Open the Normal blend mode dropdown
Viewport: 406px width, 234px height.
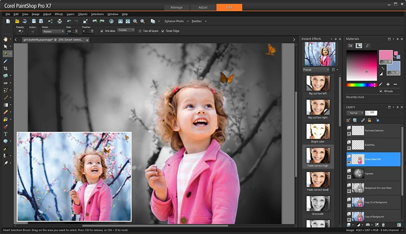click(x=355, y=113)
